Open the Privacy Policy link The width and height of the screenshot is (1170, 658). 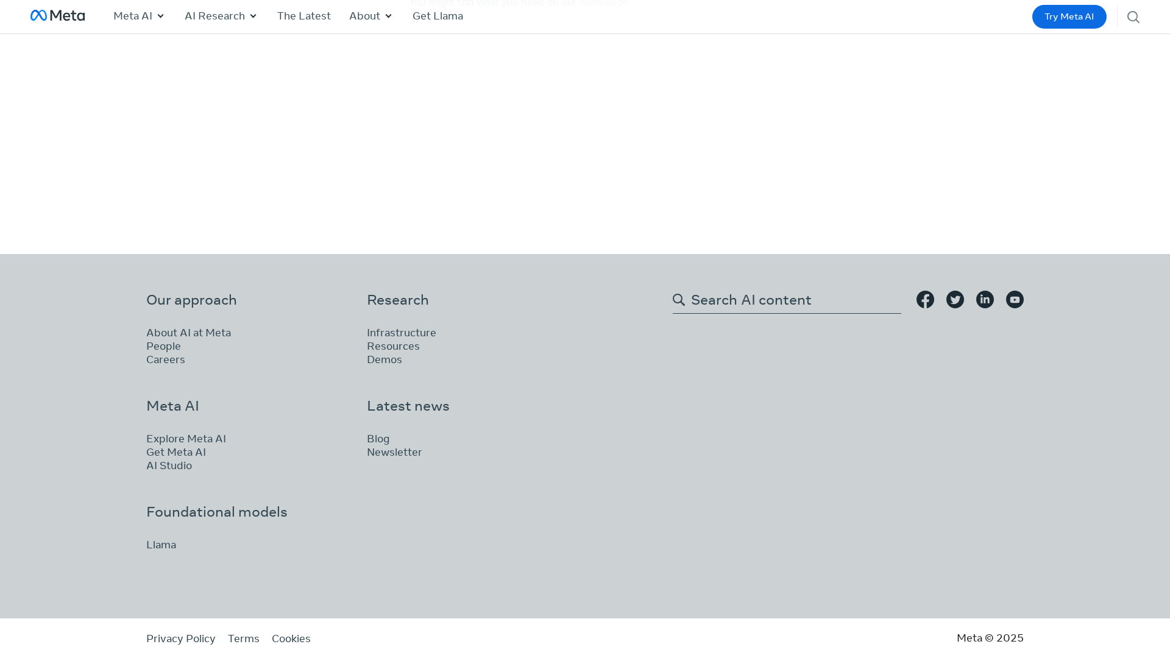(x=180, y=639)
